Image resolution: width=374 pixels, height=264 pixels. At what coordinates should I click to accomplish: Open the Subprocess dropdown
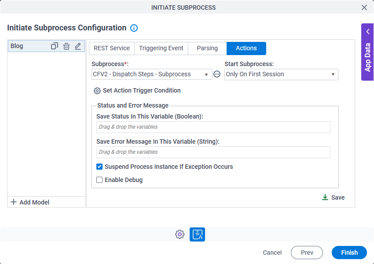click(152, 74)
